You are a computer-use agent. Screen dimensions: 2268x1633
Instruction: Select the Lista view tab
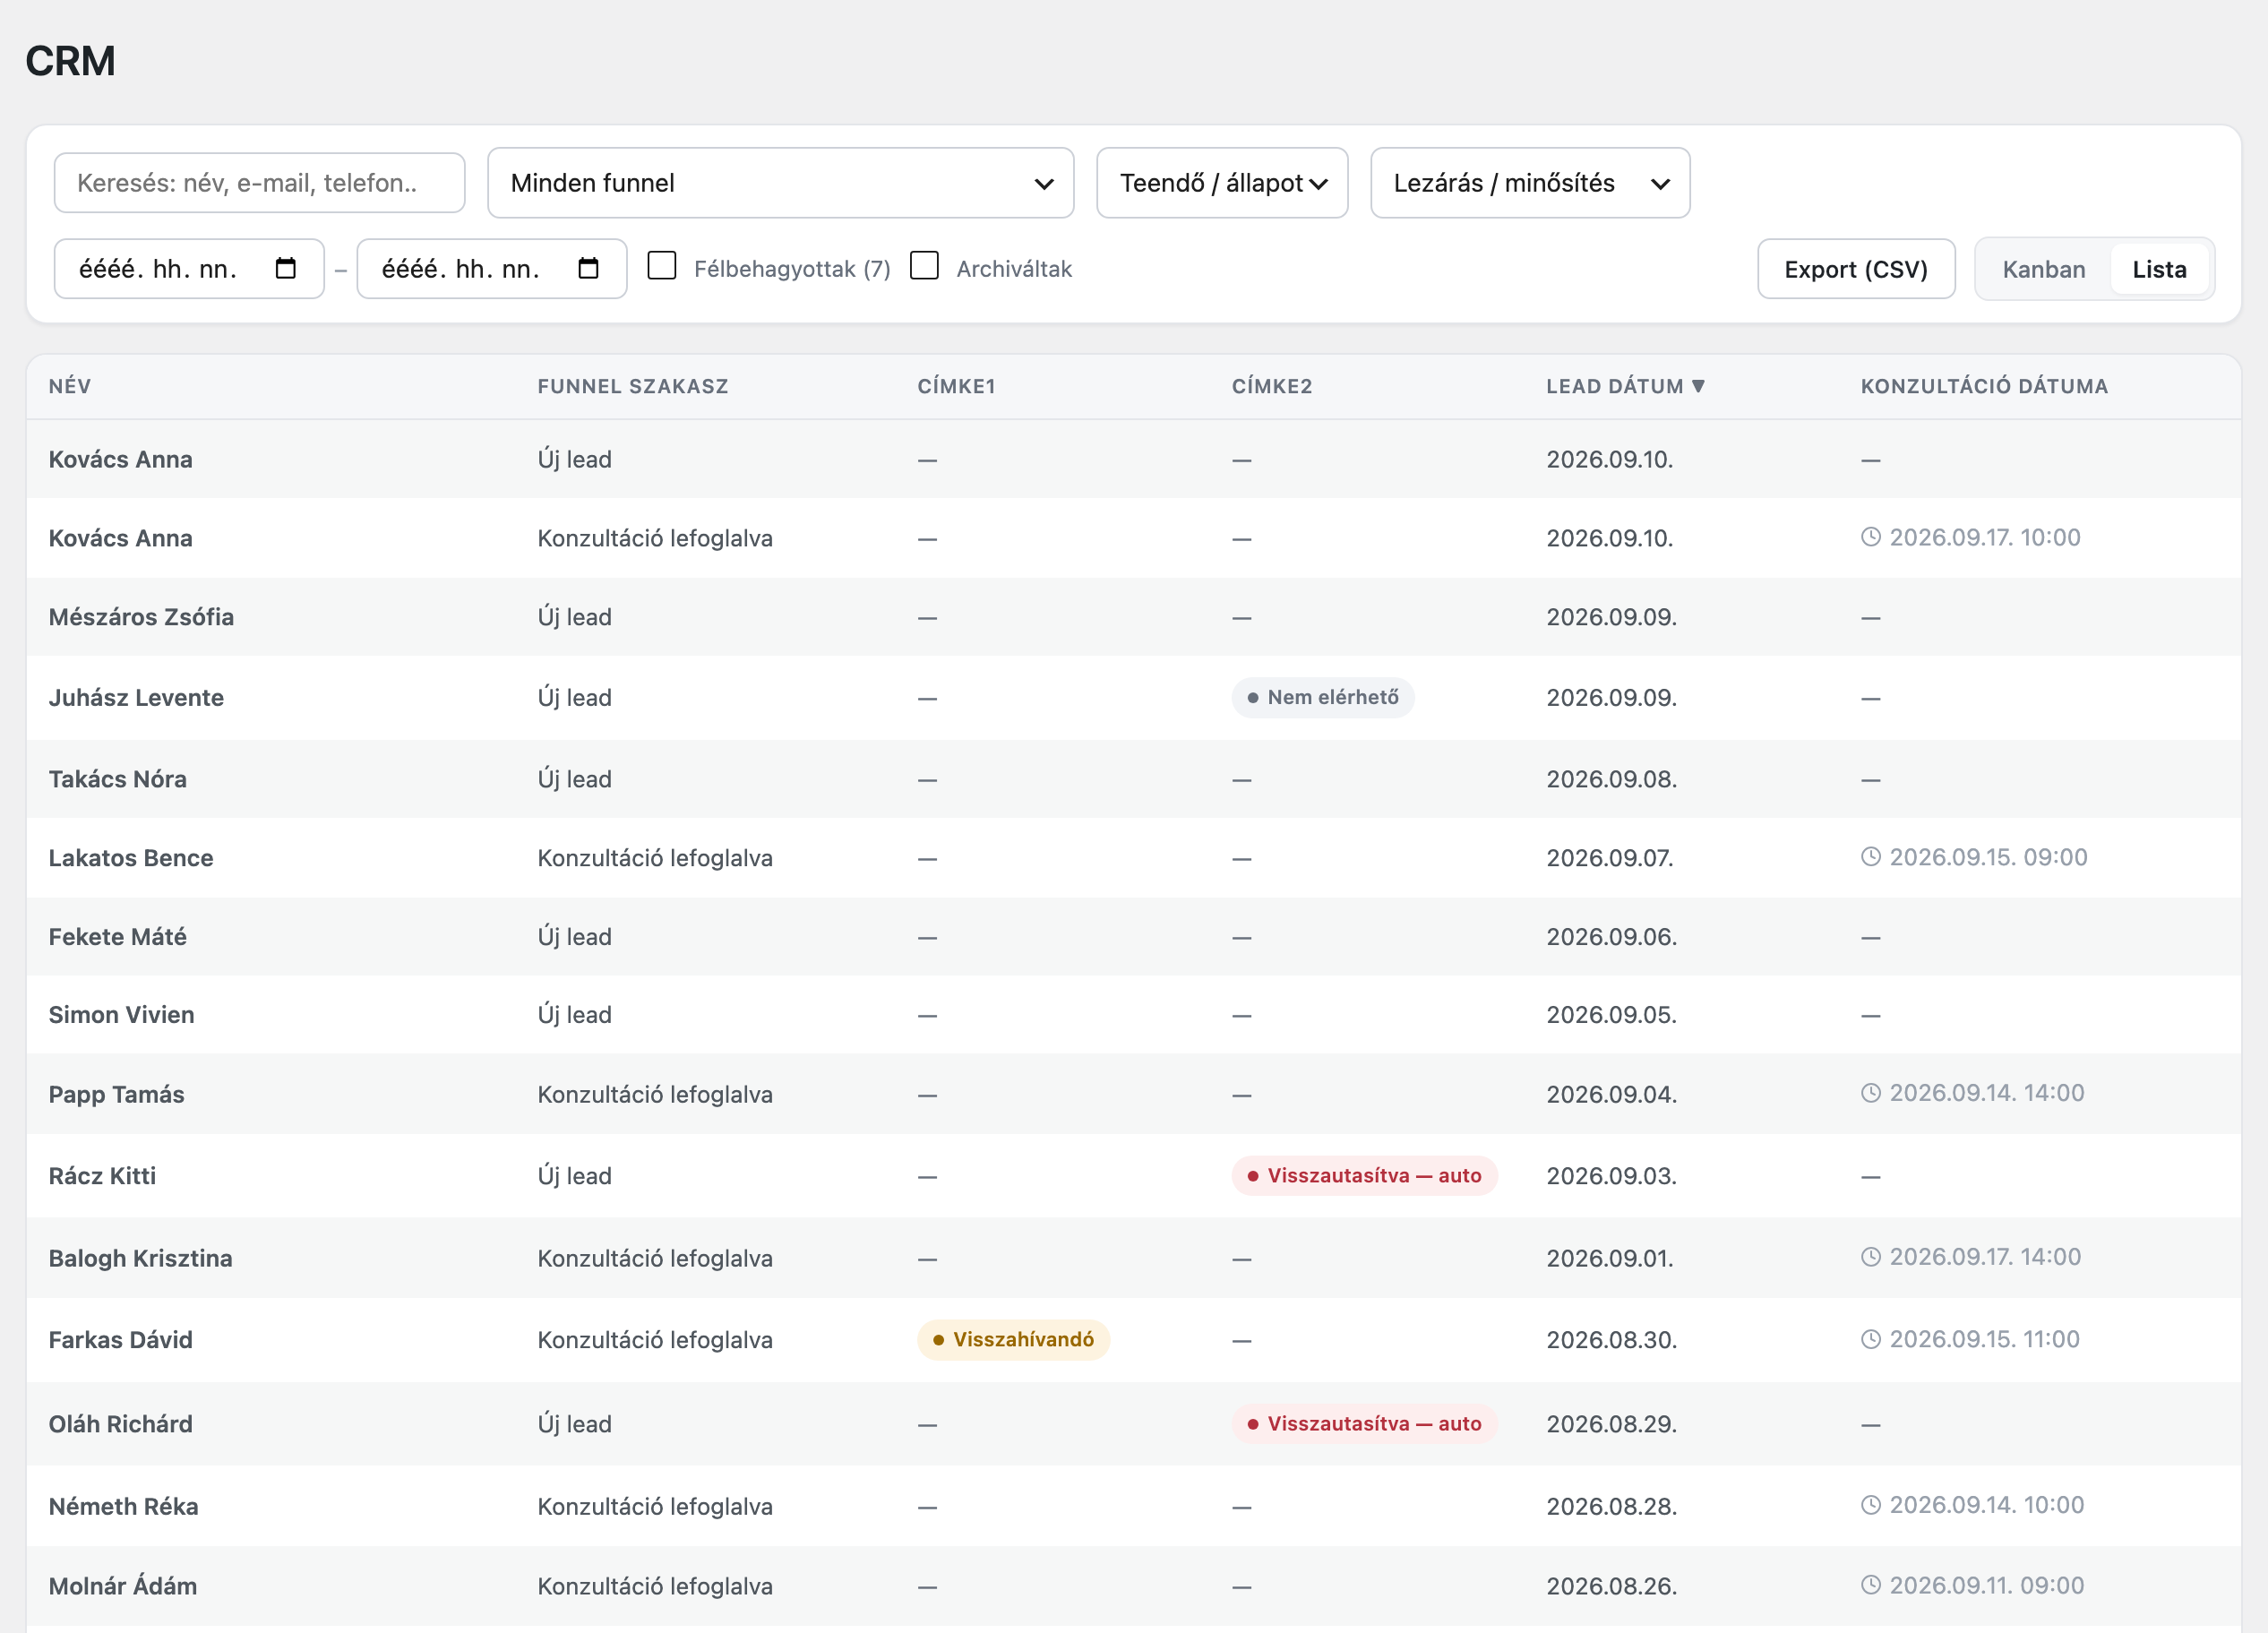pos(2159,269)
